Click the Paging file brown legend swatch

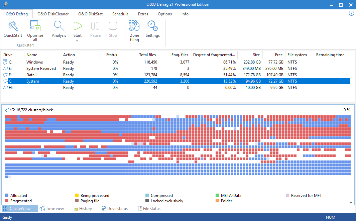coord(77,201)
